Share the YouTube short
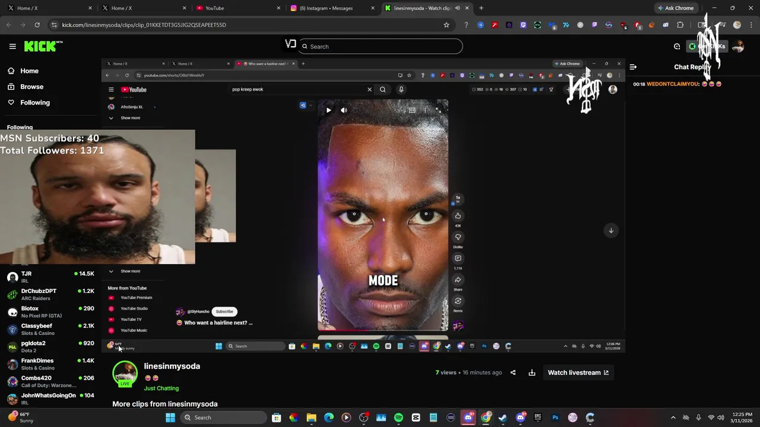760x427 pixels. [x=458, y=280]
